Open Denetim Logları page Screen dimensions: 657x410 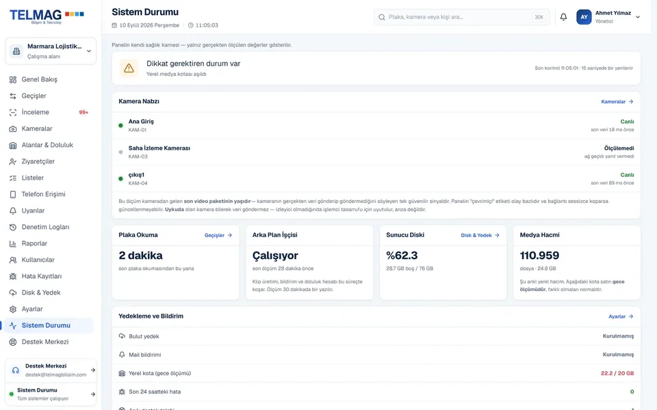pos(49,227)
